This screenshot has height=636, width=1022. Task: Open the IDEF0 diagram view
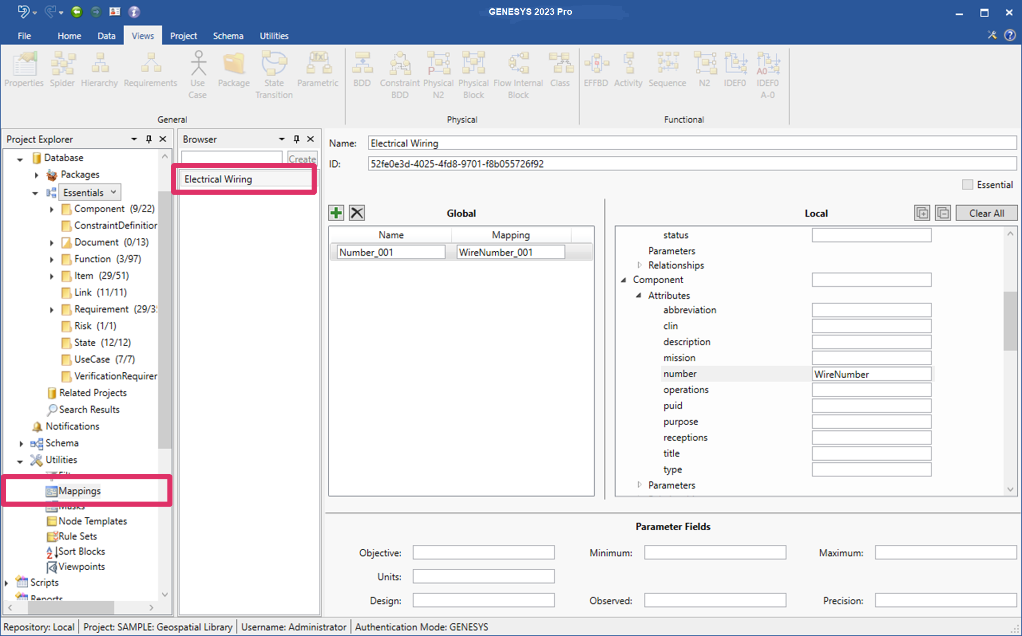coord(735,70)
